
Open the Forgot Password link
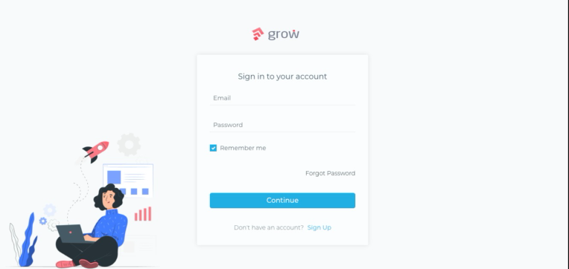tap(330, 173)
